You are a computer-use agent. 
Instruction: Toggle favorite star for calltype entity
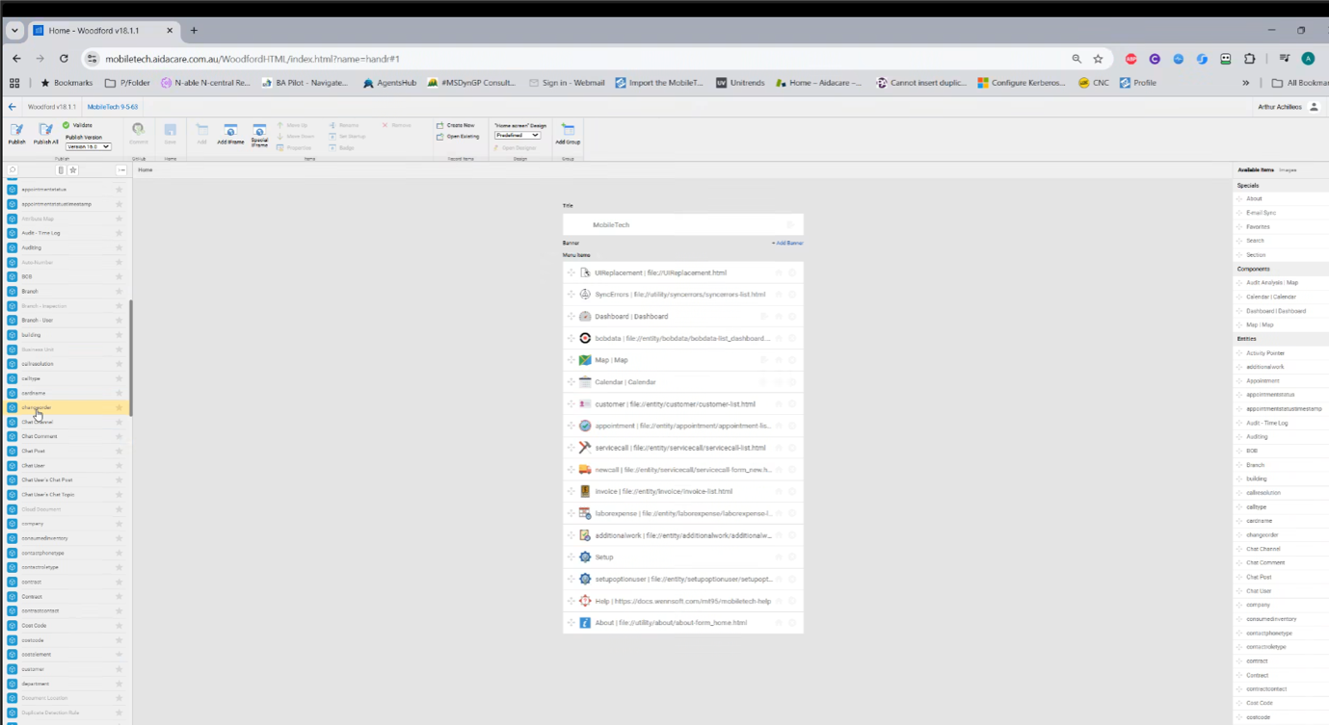click(x=120, y=378)
